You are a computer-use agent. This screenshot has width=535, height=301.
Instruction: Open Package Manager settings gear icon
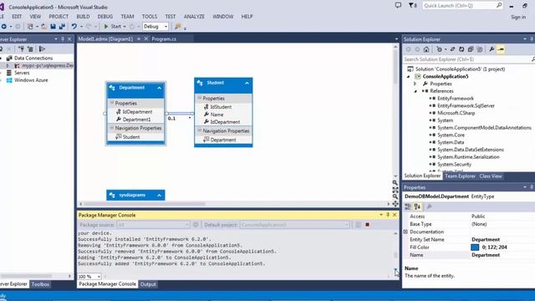pyautogui.click(x=196, y=225)
